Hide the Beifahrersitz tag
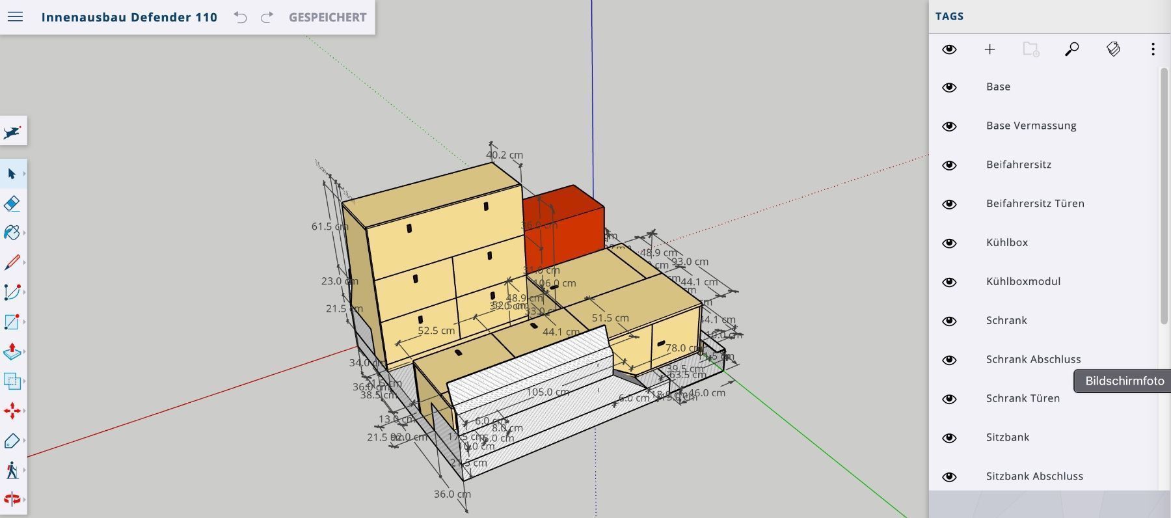1171x518 pixels. 949,165
